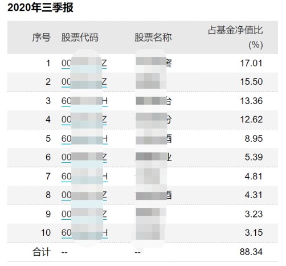The height and width of the screenshot is (266, 286).
Task: Open the stock code link in row 1
Action: (x=84, y=63)
